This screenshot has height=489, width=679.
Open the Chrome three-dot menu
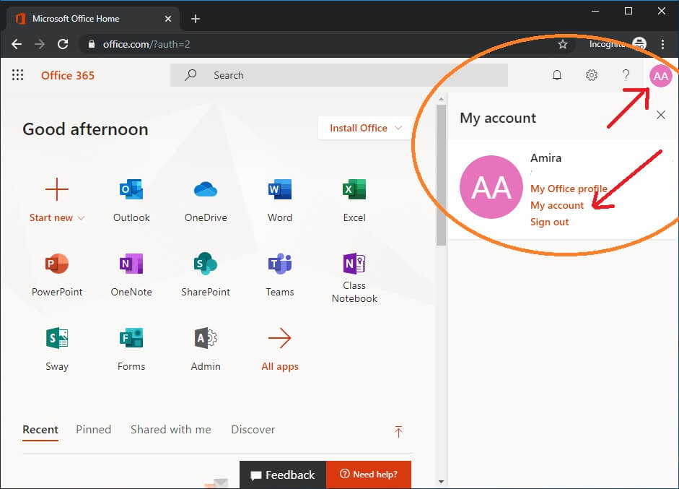click(662, 44)
